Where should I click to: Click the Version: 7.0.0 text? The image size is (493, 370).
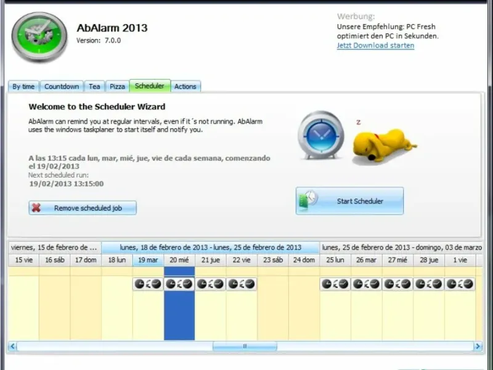(99, 40)
